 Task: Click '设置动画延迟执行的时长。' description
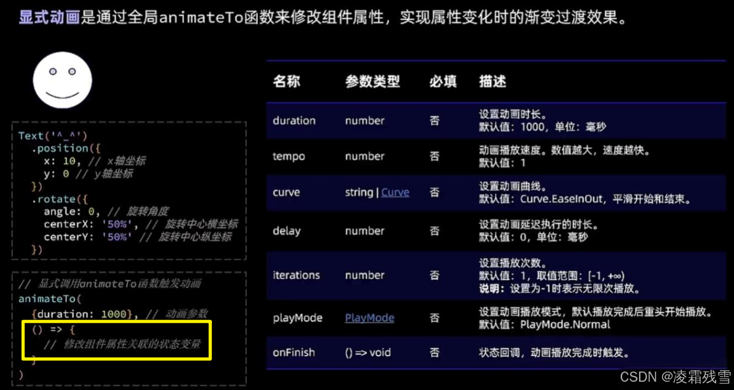point(539,225)
